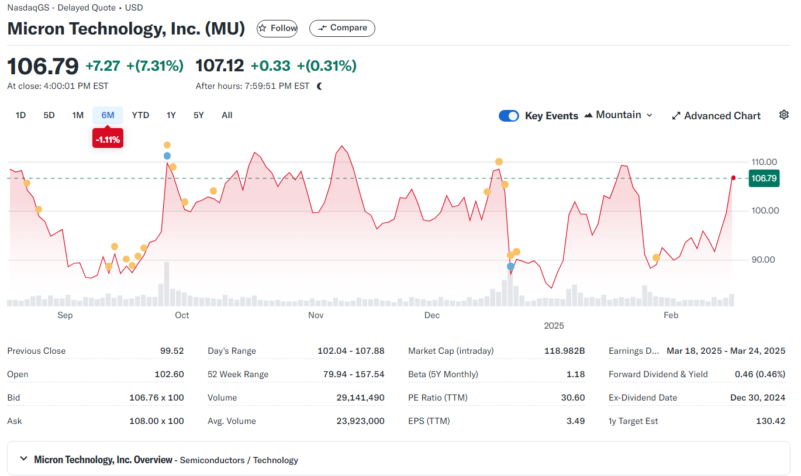Click the Volume value 29,141,490
The image size is (801, 476).
click(x=360, y=398)
